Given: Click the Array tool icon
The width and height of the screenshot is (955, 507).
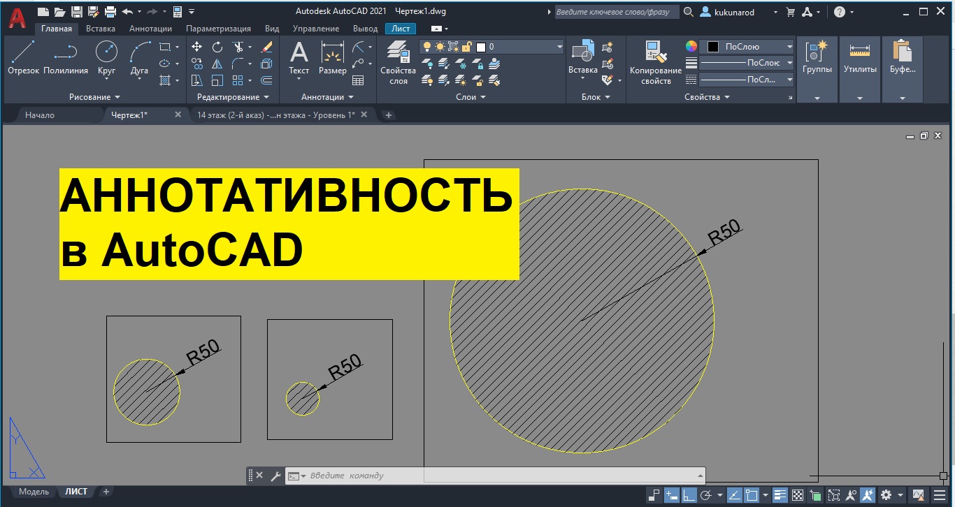Looking at the screenshot, I should [x=238, y=80].
